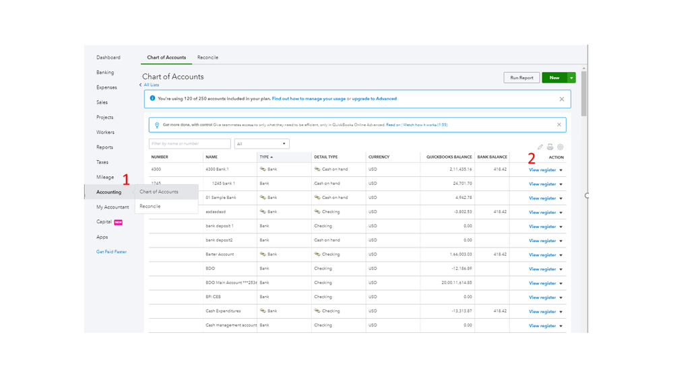Expand action dropdown for Barter Account

[561, 255]
